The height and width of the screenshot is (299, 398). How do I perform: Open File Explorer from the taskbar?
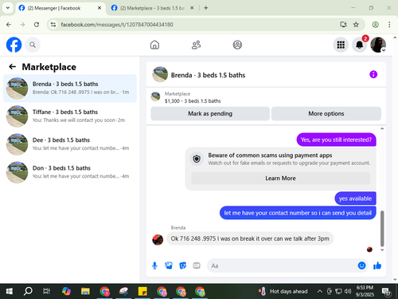tap(85, 292)
